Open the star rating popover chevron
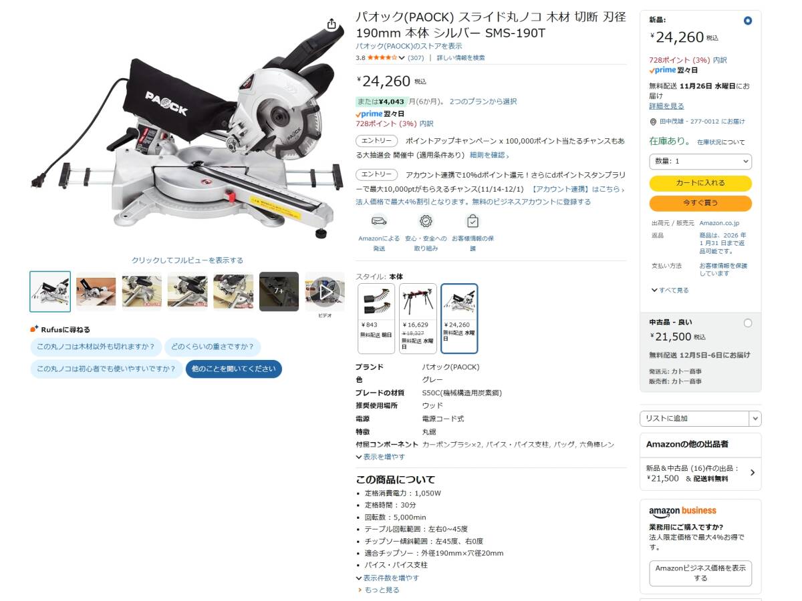The width and height of the screenshot is (802, 601). click(x=402, y=58)
